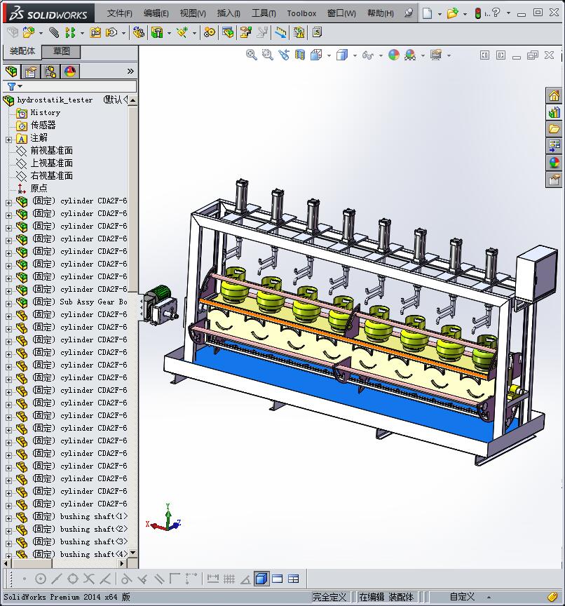Click the rebuild traffic light icon

click(x=477, y=13)
